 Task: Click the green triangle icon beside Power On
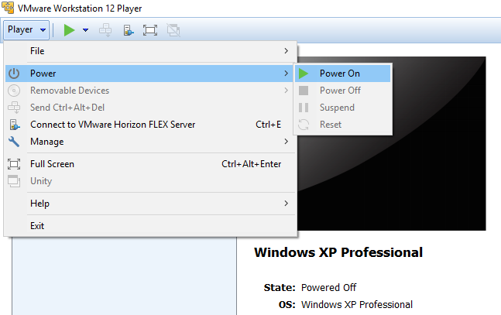304,74
